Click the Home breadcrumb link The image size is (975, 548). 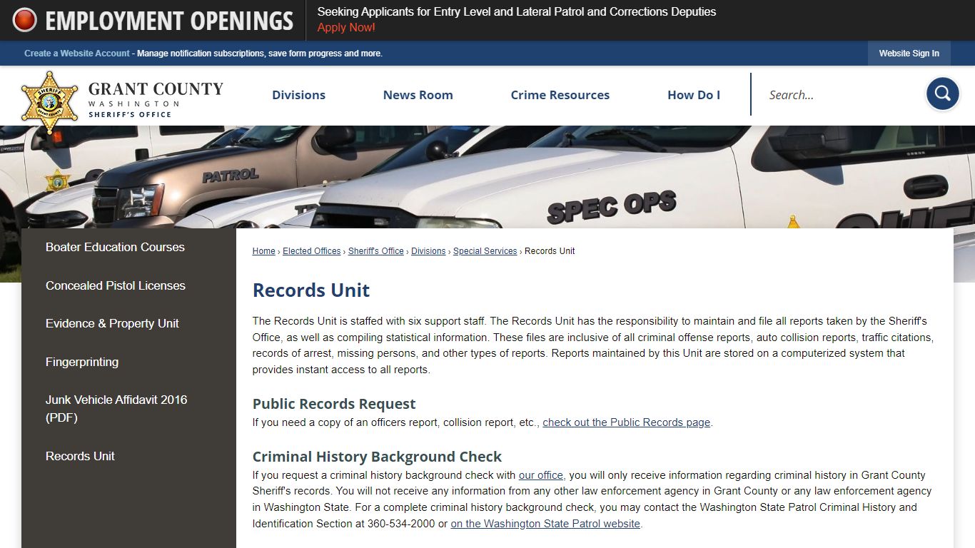coord(263,251)
